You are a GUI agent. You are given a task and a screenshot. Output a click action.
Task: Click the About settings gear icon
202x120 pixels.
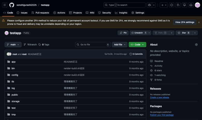click(196, 45)
